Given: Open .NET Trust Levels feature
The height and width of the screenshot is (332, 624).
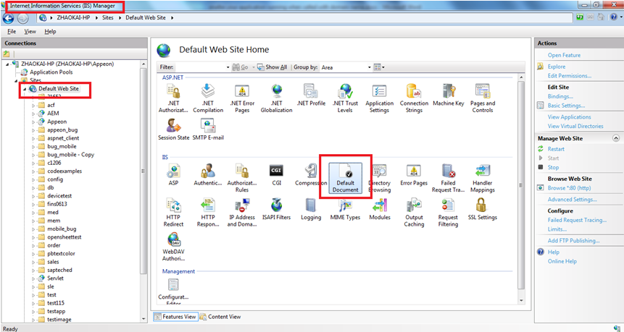Looking at the screenshot, I should coord(345,98).
